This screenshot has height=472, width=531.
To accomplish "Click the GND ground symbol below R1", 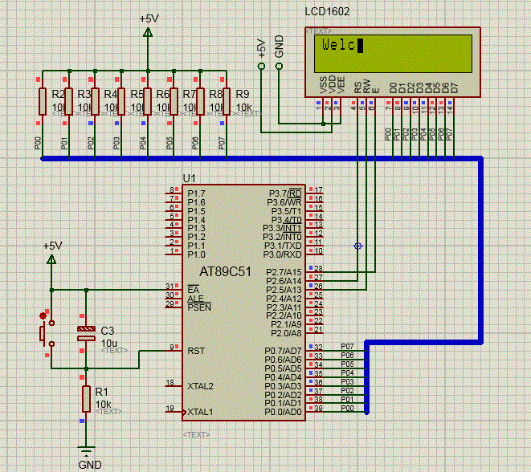I will tap(86, 451).
